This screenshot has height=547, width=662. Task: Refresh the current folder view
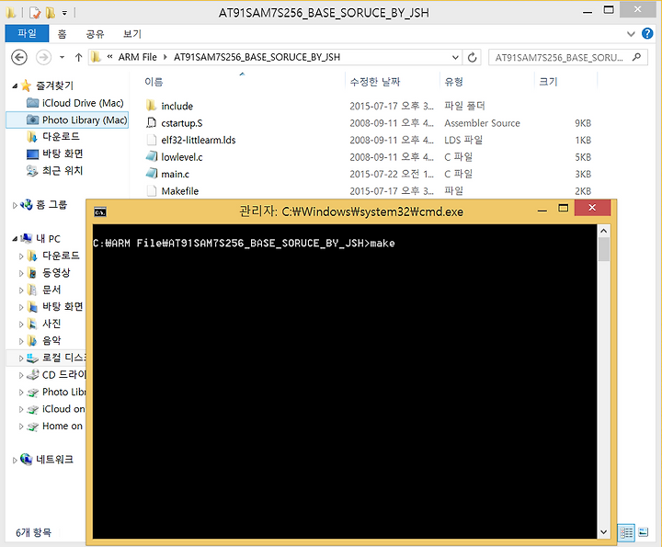(x=472, y=57)
